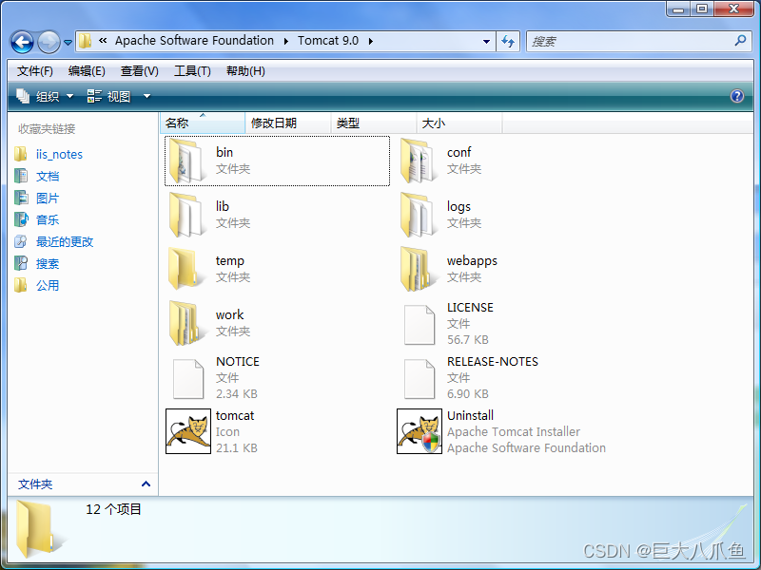Click the 搜索 icon in sidebar
The image size is (761, 570).
click(20, 263)
